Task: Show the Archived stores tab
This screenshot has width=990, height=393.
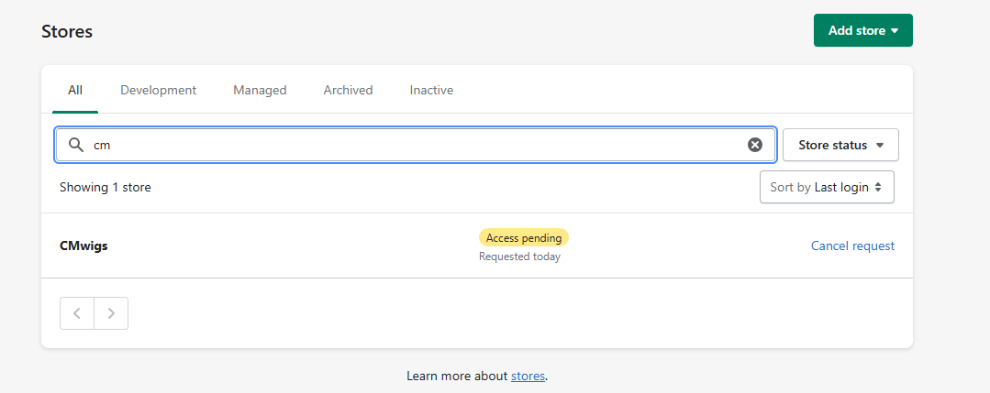Action: click(348, 90)
